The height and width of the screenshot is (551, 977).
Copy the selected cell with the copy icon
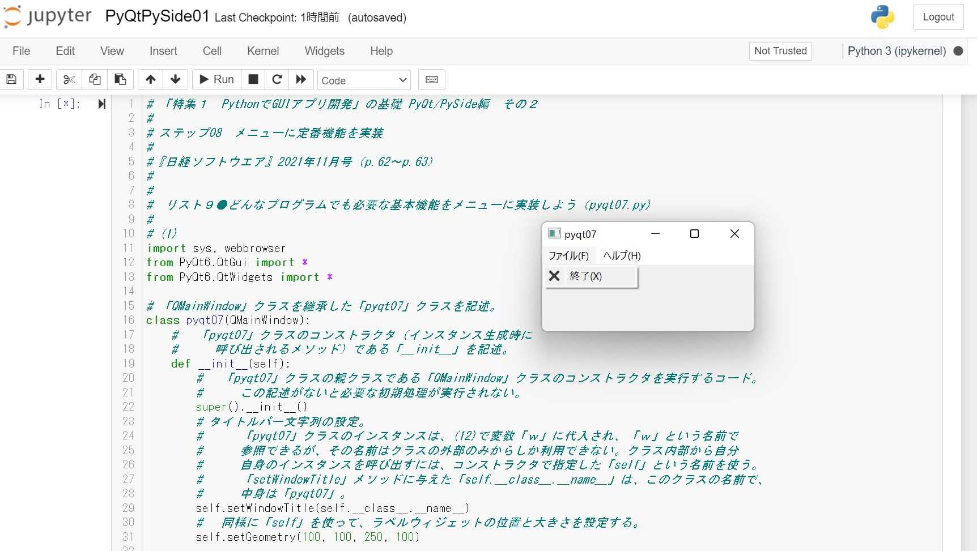(x=94, y=79)
